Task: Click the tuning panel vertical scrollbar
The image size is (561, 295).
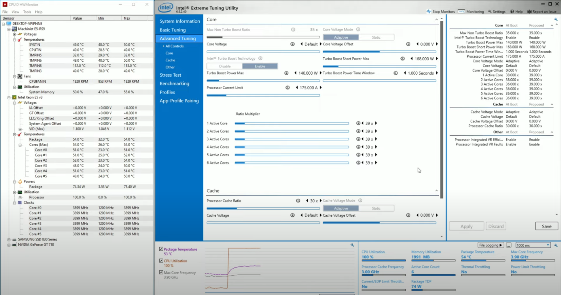Action: [441, 109]
